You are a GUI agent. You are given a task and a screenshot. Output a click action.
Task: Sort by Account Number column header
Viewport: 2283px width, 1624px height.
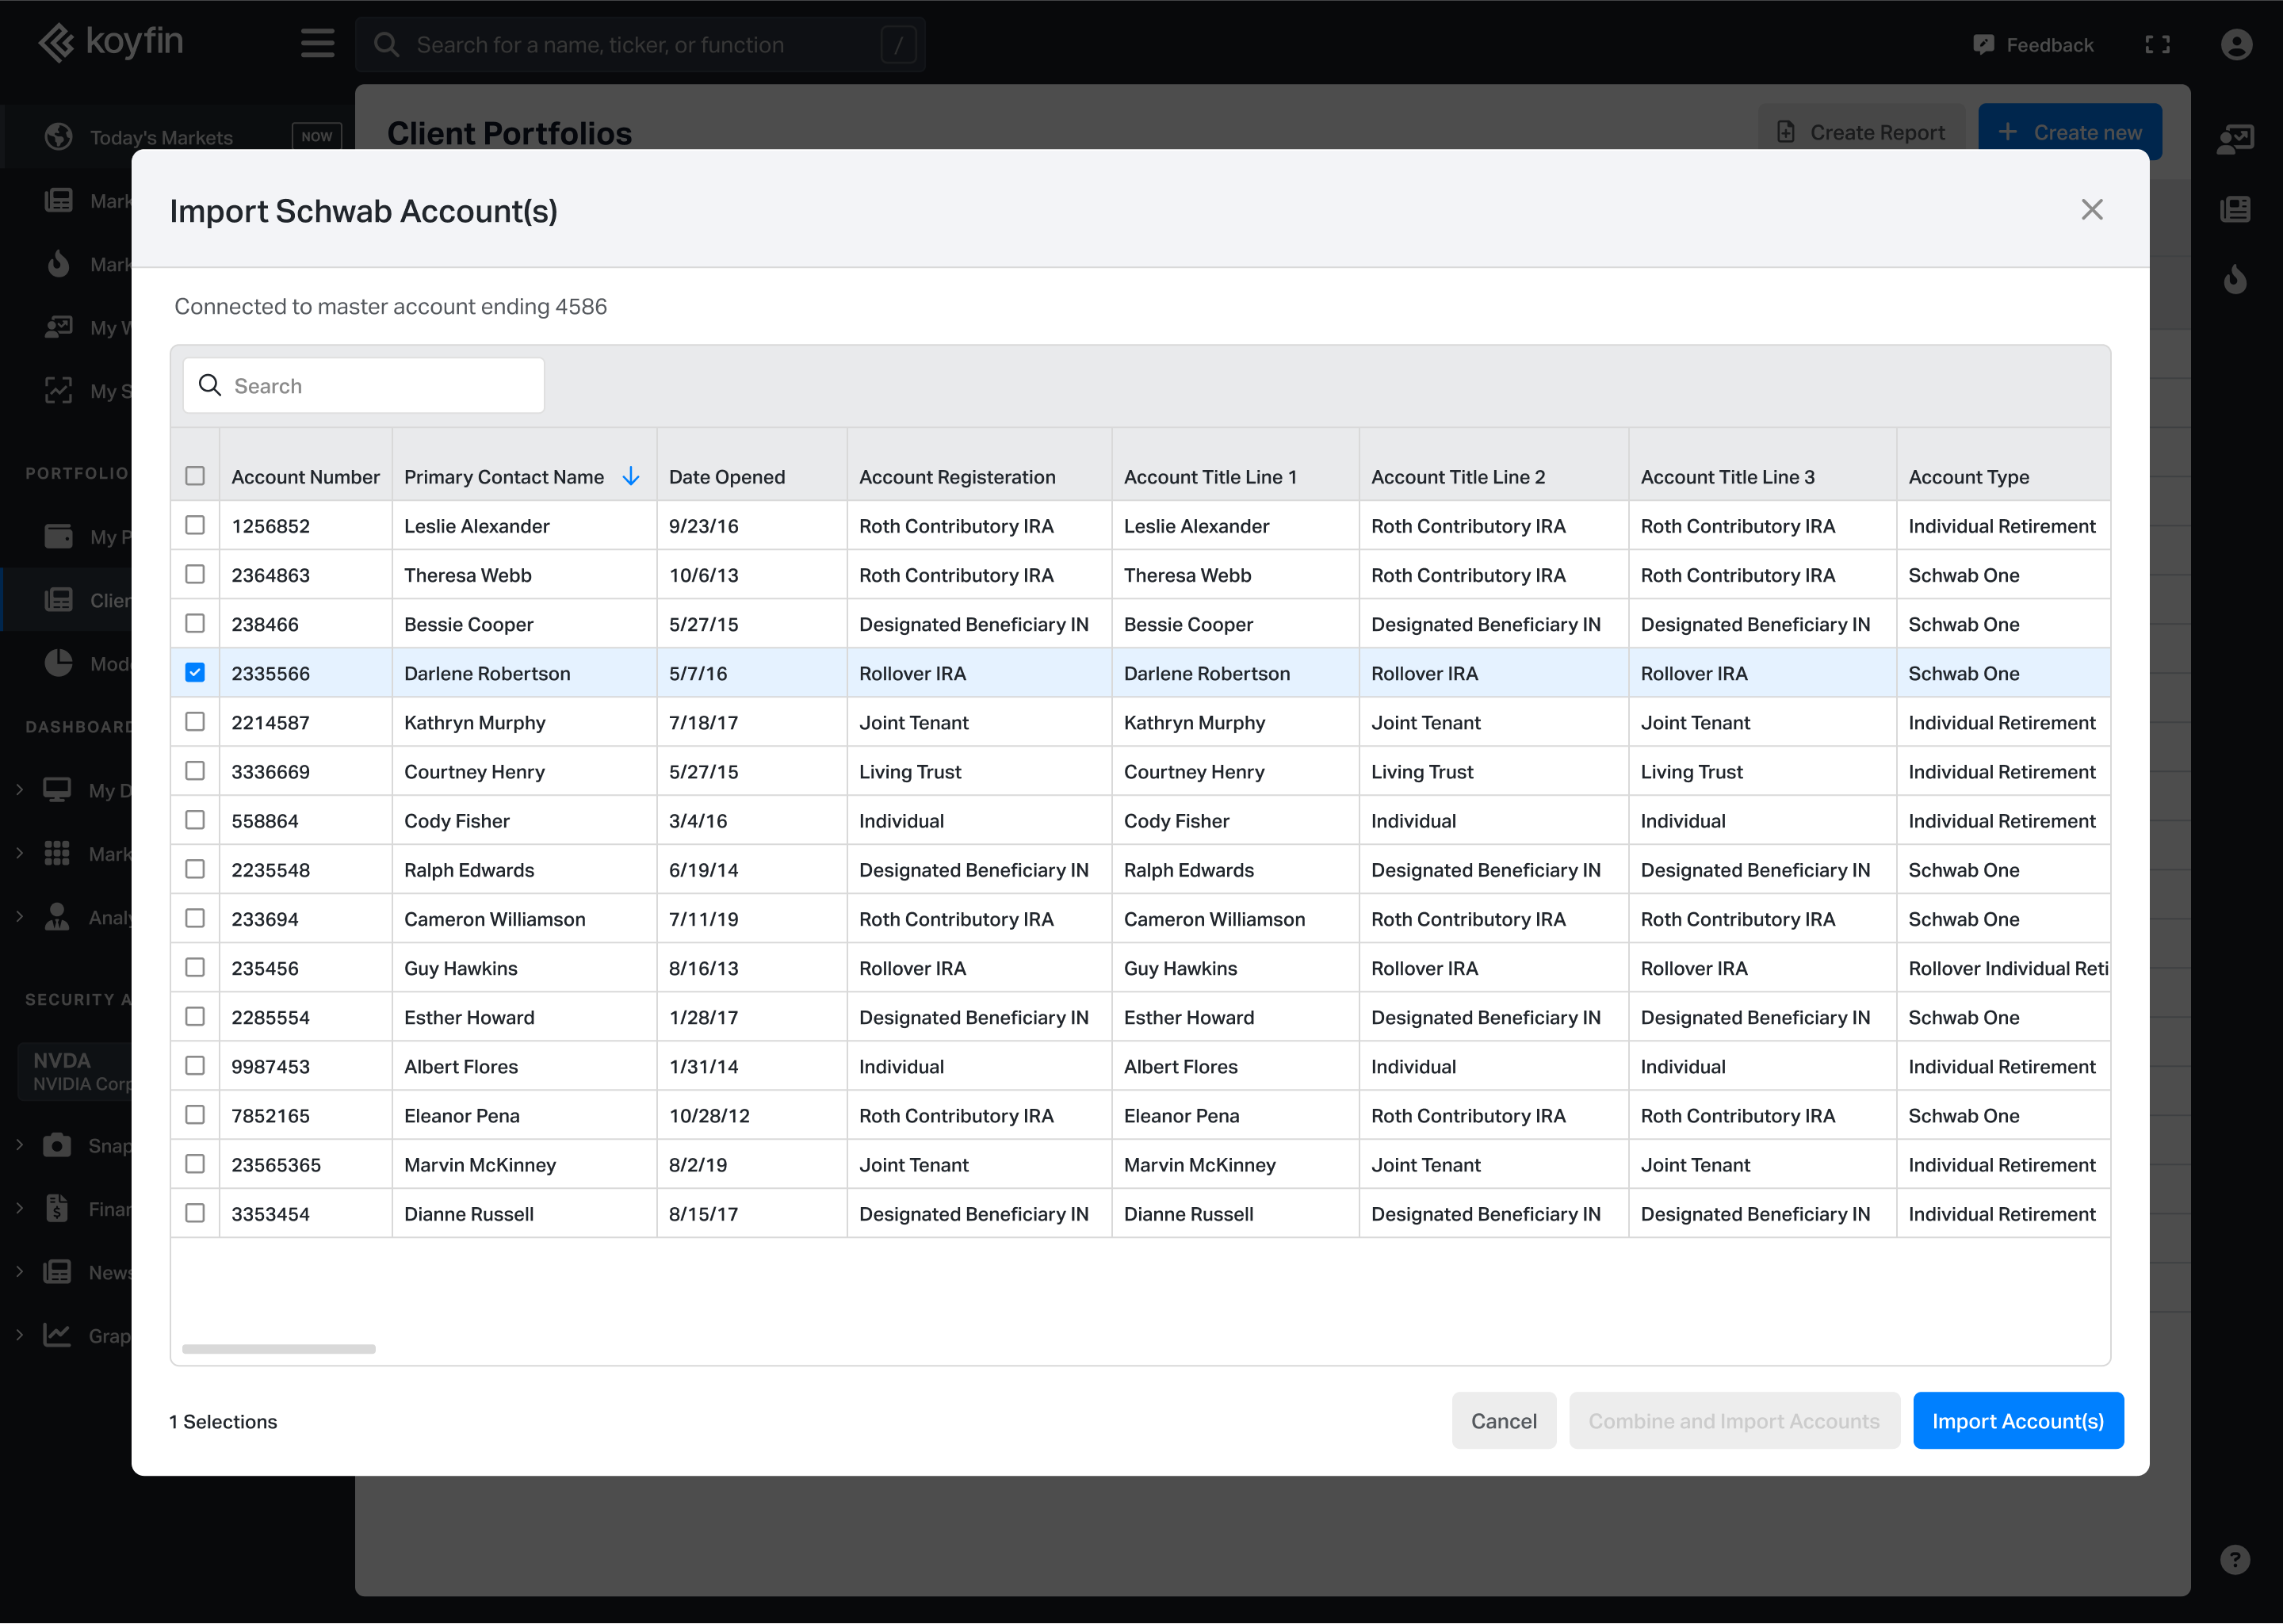coord(306,477)
